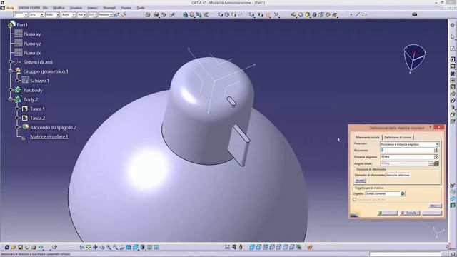Image resolution: width=457 pixels, height=257 pixels.
Task: Click the Annulla button
Action: (410, 213)
